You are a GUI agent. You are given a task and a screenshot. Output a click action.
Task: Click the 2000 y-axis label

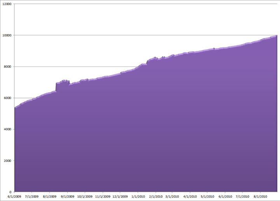(x=8, y=161)
